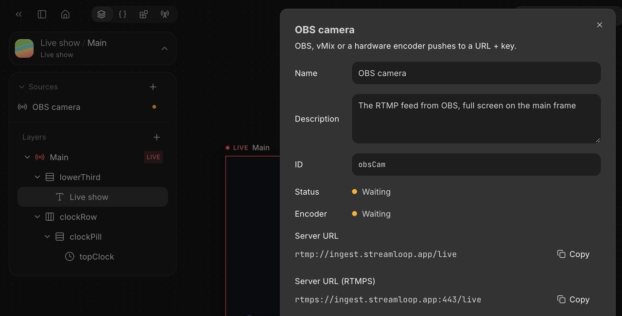This screenshot has width=622, height=316.
Task: Edit the ID field obsCam
Action: tap(476, 165)
